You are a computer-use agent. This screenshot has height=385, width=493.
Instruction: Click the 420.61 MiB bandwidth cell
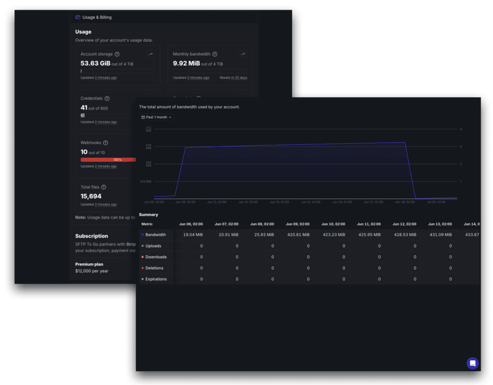298,235
